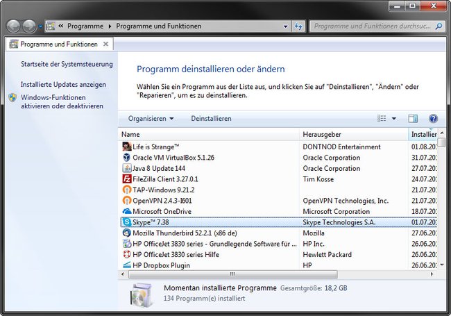The height and width of the screenshot is (316, 451).
Task: Click publisher OpenVPN Technologies, Inc. cell
Action: coord(346,201)
